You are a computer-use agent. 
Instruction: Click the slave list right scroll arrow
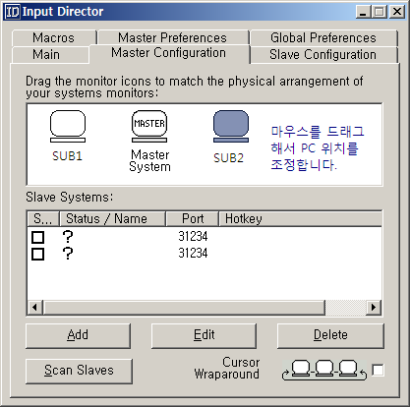tap(374, 308)
